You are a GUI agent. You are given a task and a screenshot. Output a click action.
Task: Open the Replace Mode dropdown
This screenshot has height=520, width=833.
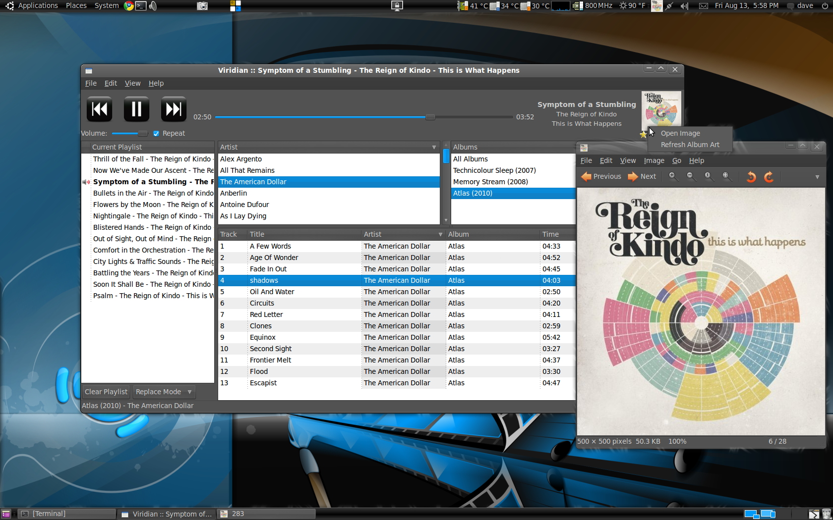(164, 392)
